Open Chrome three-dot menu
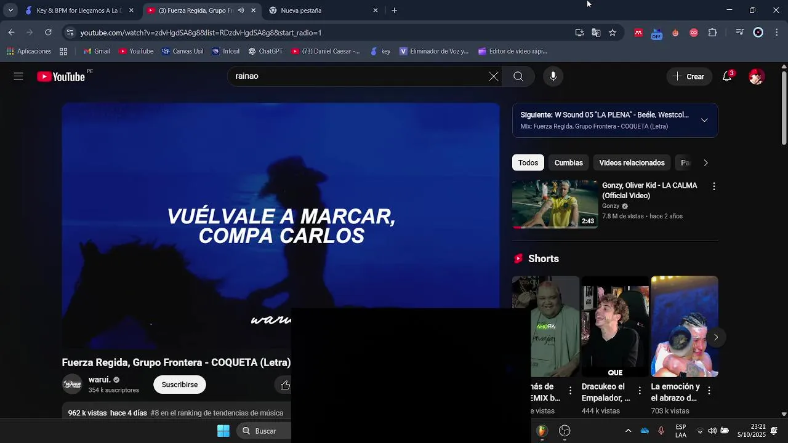 (777, 33)
